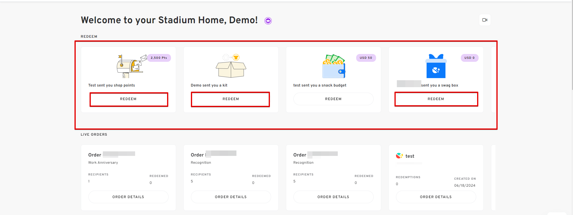Image resolution: width=573 pixels, height=215 pixels.
Task: Open order details for the Work Anniversary order
Action: 128,197
